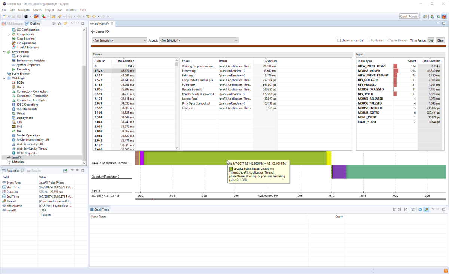Select the MOUSE_MOVED input type row

pos(400,70)
